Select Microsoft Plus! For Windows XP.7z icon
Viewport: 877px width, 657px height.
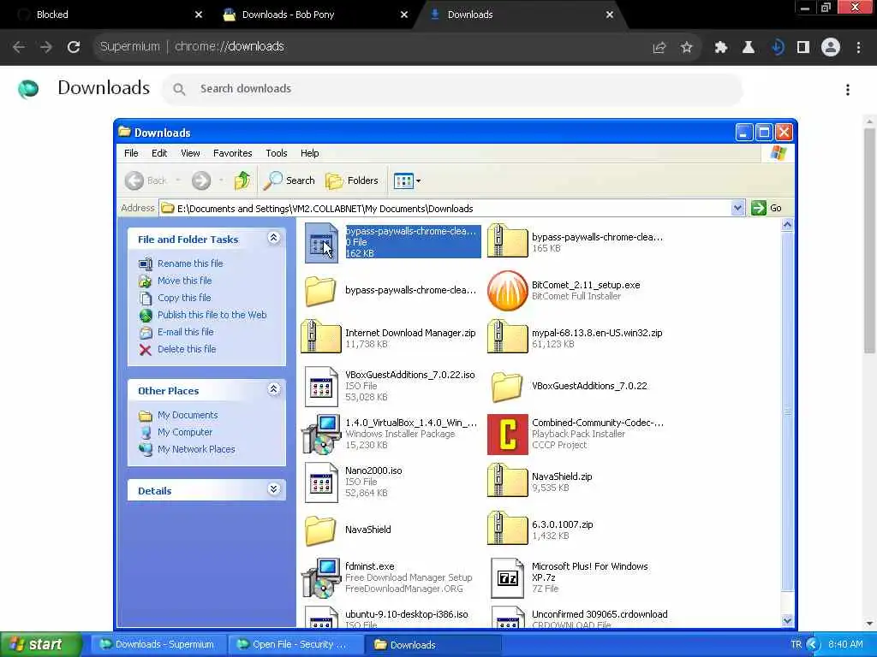(x=507, y=577)
